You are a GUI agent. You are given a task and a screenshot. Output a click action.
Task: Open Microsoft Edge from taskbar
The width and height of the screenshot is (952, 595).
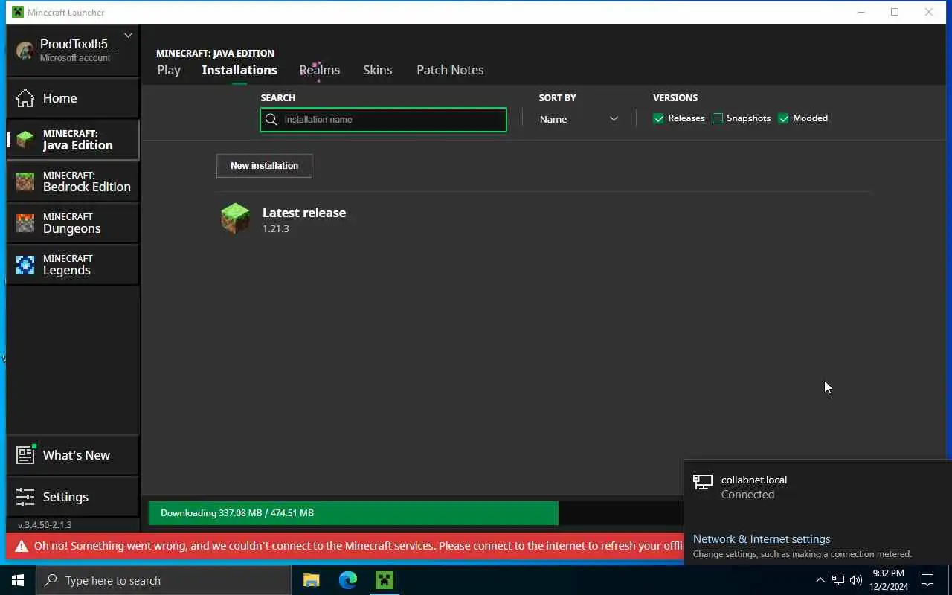347,580
